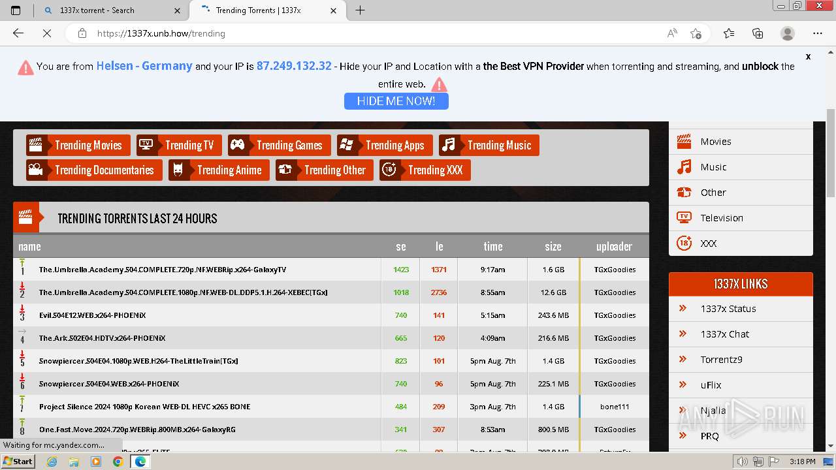
Task: Open Trending Other category
Action: coord(325,170)
